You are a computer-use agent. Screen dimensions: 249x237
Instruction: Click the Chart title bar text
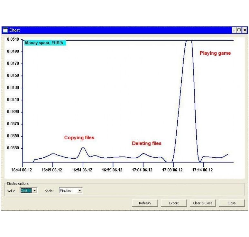pyautogui.click(x=14, y=30)
